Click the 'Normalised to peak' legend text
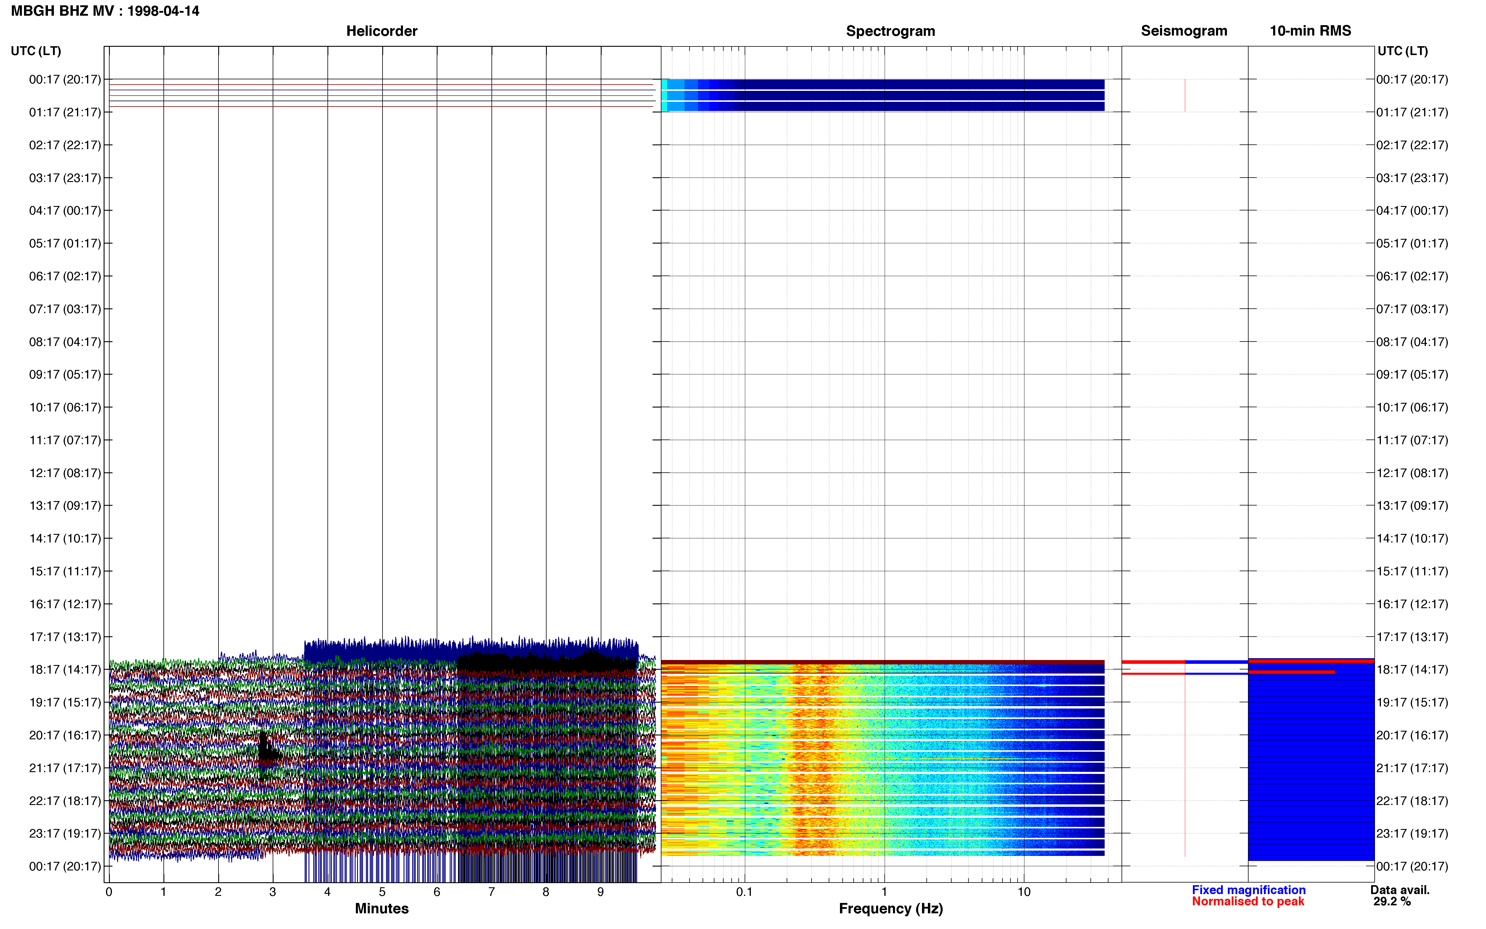 click(x=1248, y=901)
